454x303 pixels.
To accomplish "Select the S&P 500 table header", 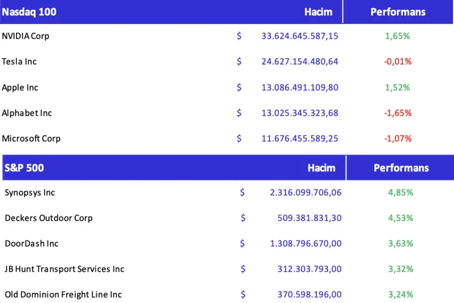I will 24,168.
